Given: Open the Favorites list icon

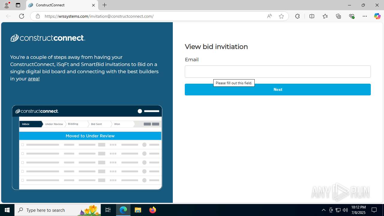Looking at the screenshot, I should [325, 16].
